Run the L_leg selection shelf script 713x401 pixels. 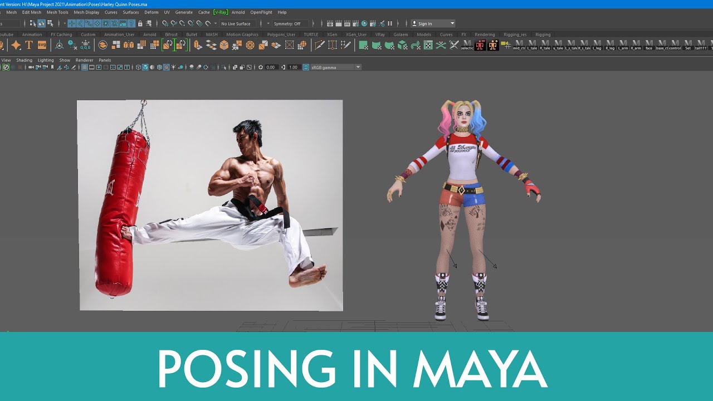point(597,45)
